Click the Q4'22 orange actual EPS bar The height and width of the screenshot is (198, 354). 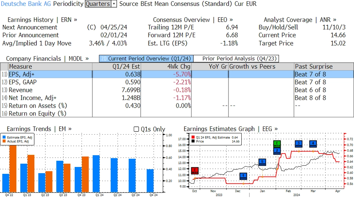13,169
